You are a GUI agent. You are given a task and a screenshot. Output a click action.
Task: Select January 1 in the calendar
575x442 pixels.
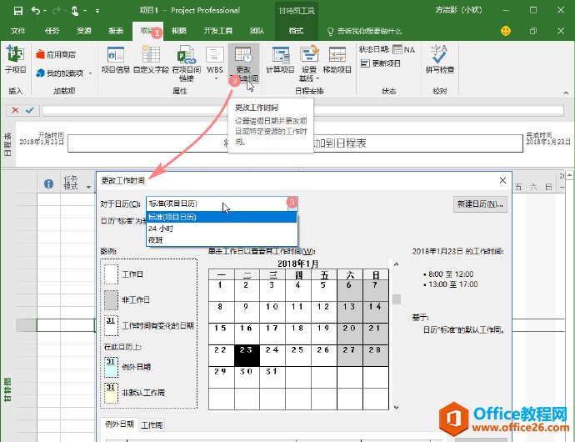point(221,291)
